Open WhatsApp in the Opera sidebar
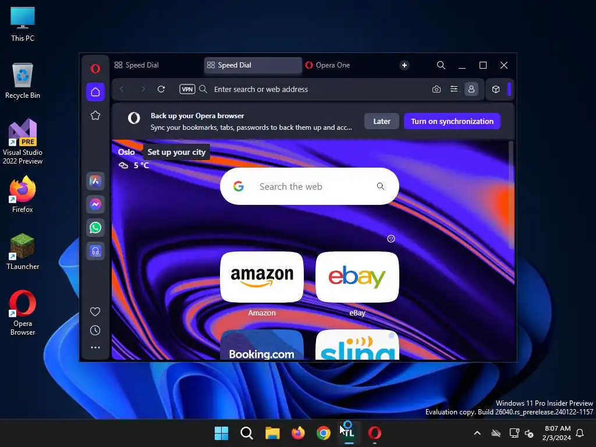This screenshot has height=447, width=596. [95, 228]
